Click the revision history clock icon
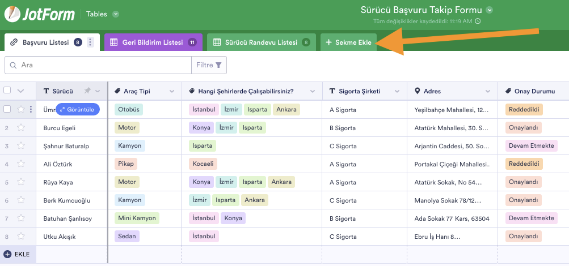The height and width of the screenshot is (266, 569). pyautogui.click(x=478, y=22)
